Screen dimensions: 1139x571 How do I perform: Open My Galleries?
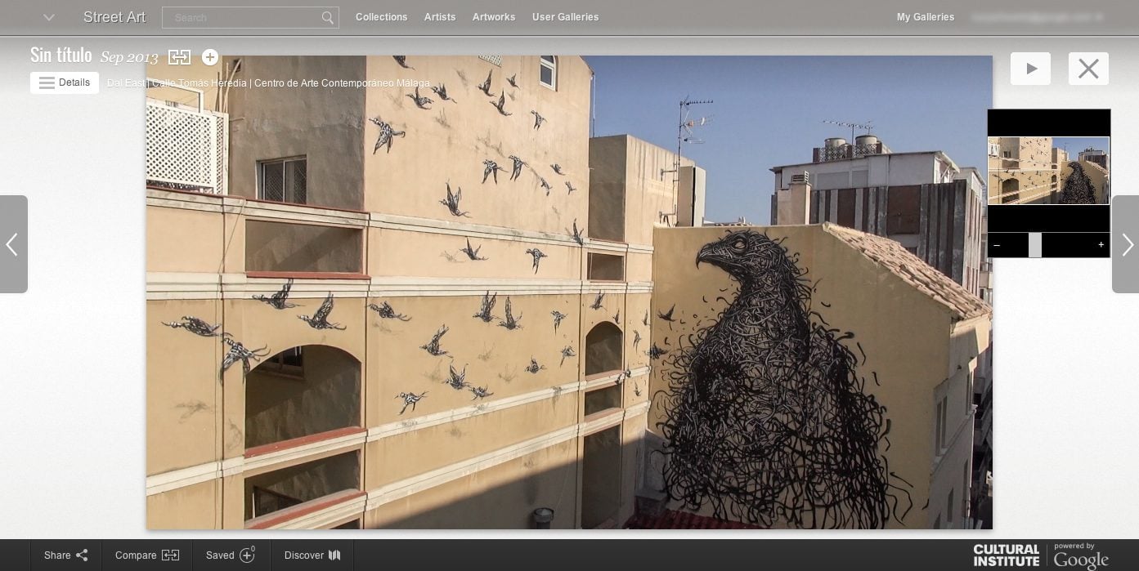pos(925,17)
